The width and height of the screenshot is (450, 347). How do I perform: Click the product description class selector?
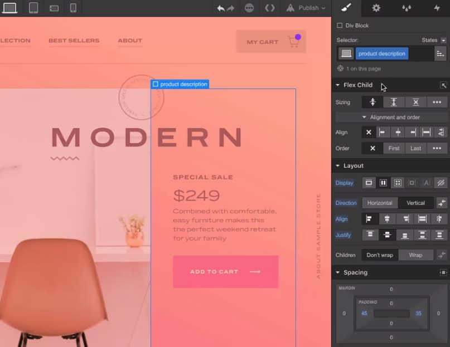pos(382,53)
